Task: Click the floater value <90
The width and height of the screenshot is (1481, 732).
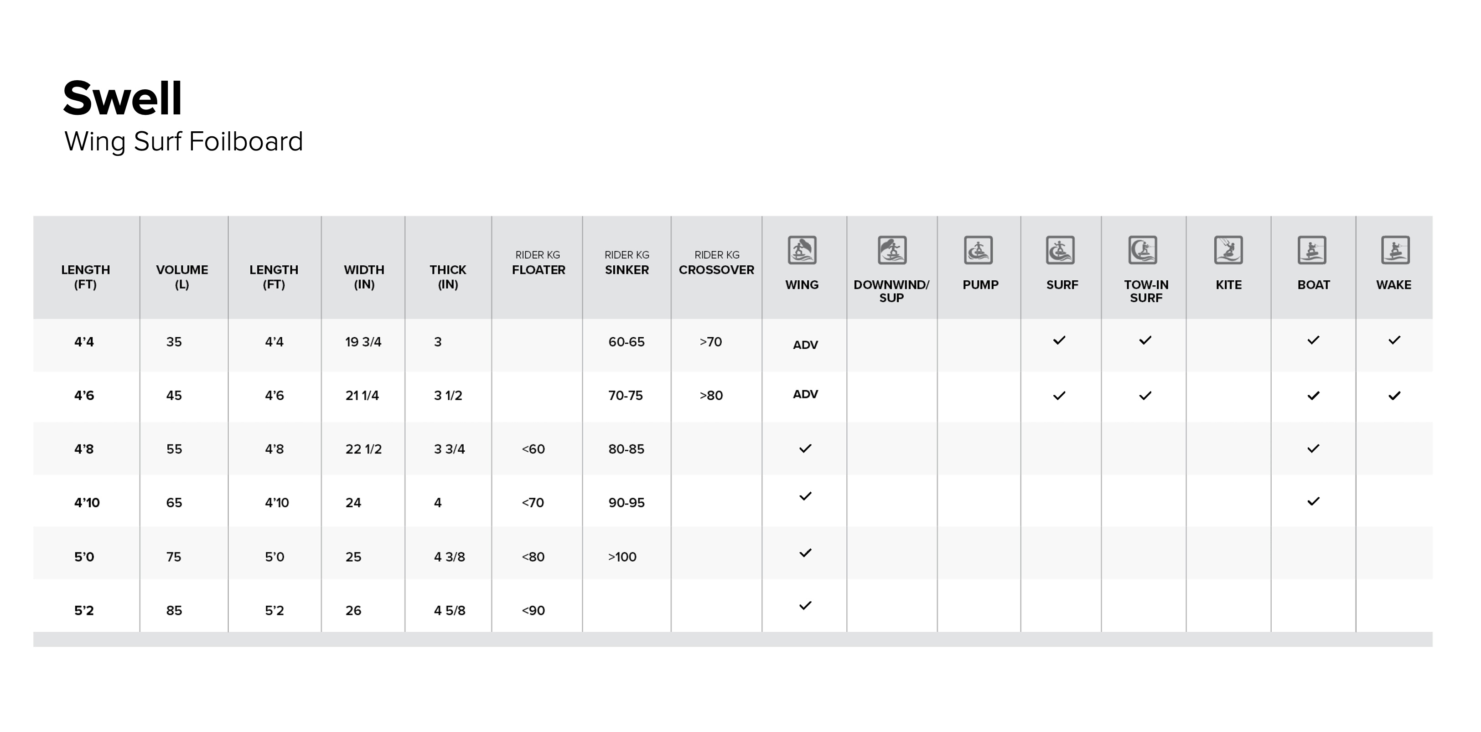Action: point(533,610)
